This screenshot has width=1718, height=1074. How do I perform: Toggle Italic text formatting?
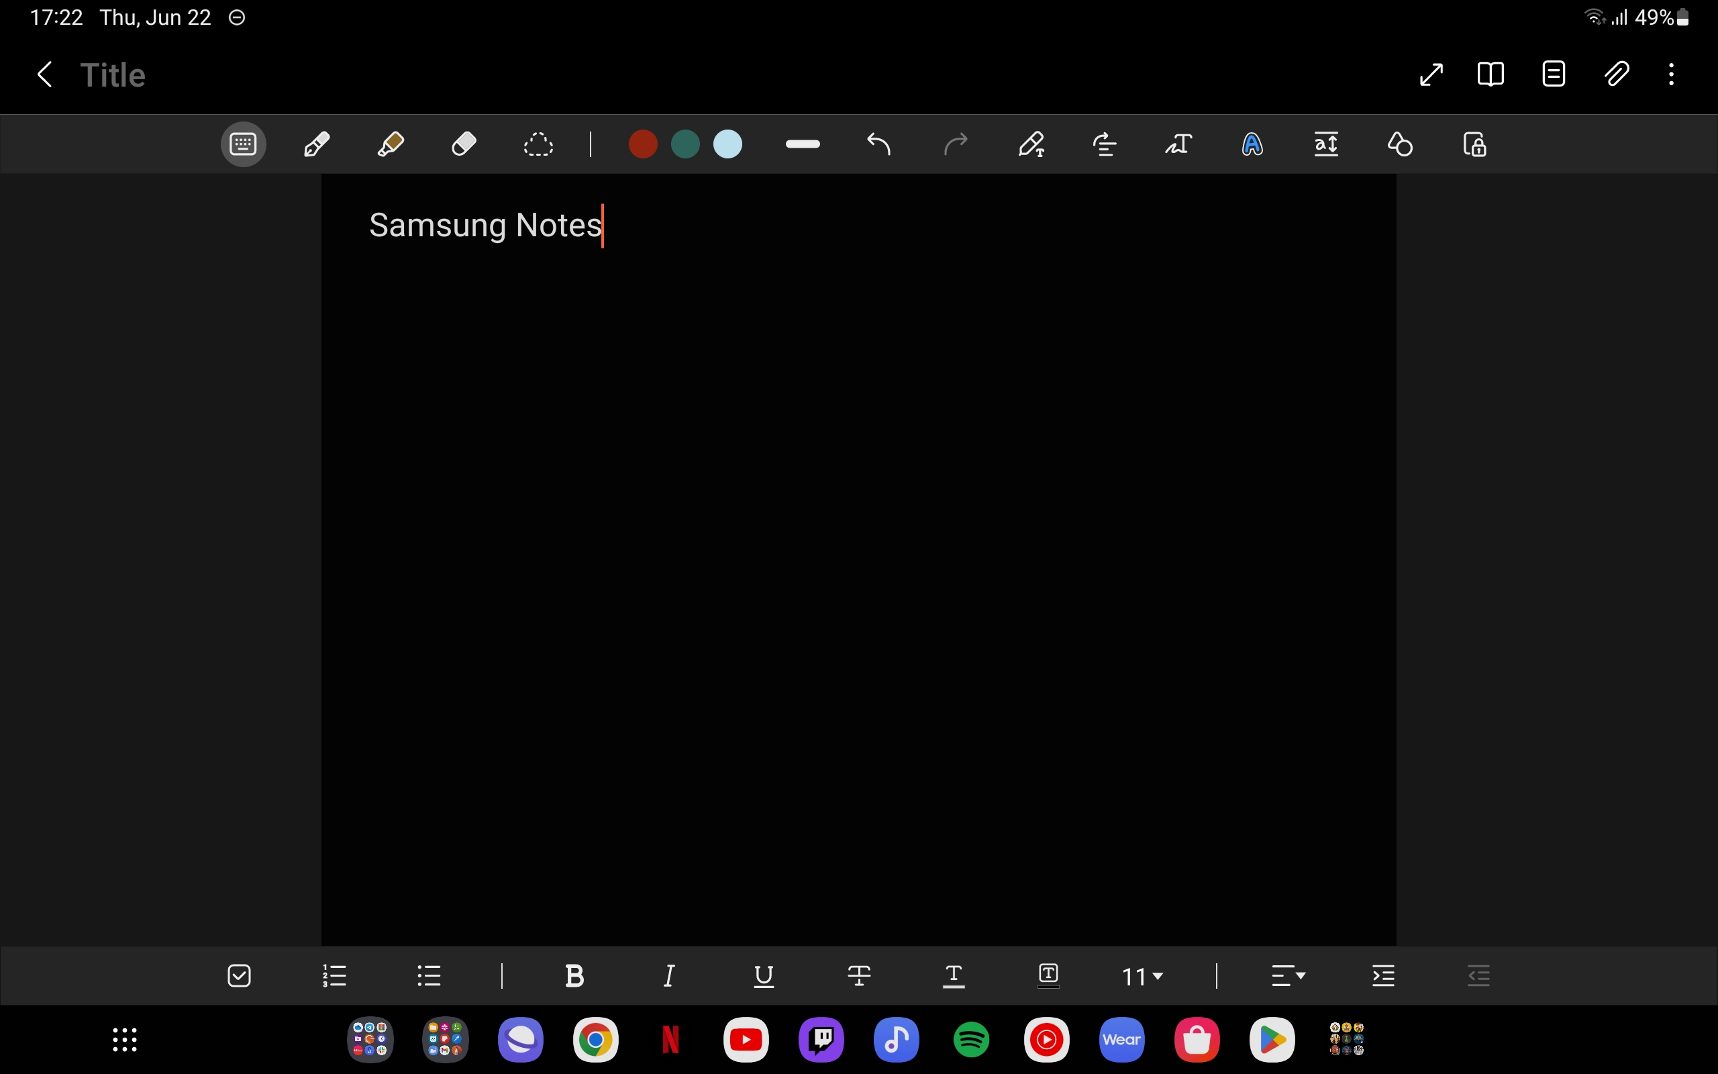click(668, 976)
